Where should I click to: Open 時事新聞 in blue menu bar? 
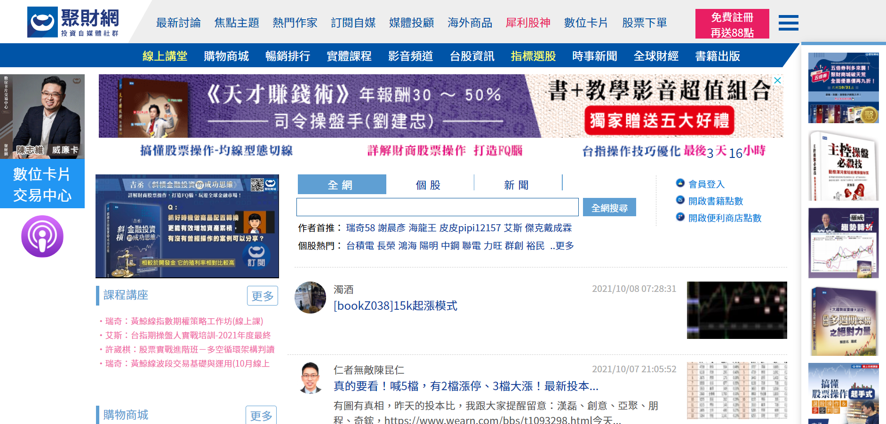click(595, 56)
